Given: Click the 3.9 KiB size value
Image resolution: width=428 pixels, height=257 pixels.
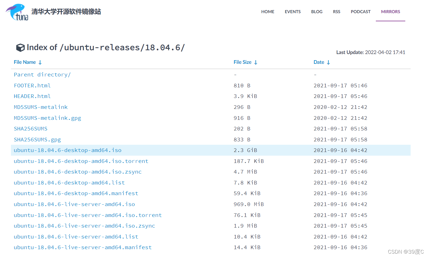Looking at the screenshot, I should [245, 96].
